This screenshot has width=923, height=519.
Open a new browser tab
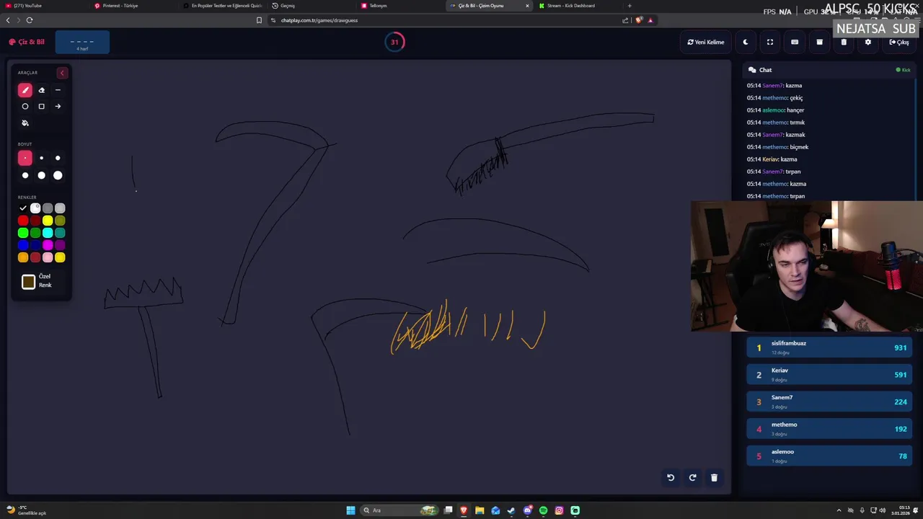630,6
